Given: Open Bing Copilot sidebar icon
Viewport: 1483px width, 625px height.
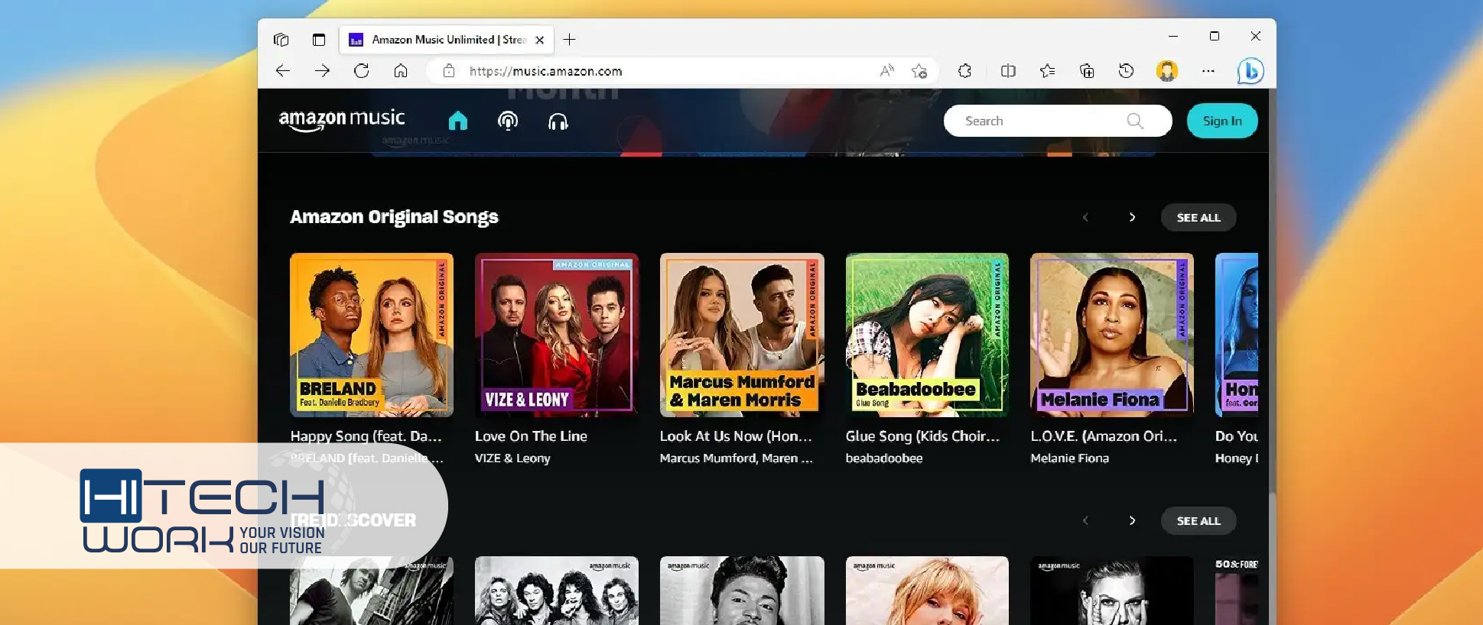Looking at the screenshot, I should pos(1250,71).
